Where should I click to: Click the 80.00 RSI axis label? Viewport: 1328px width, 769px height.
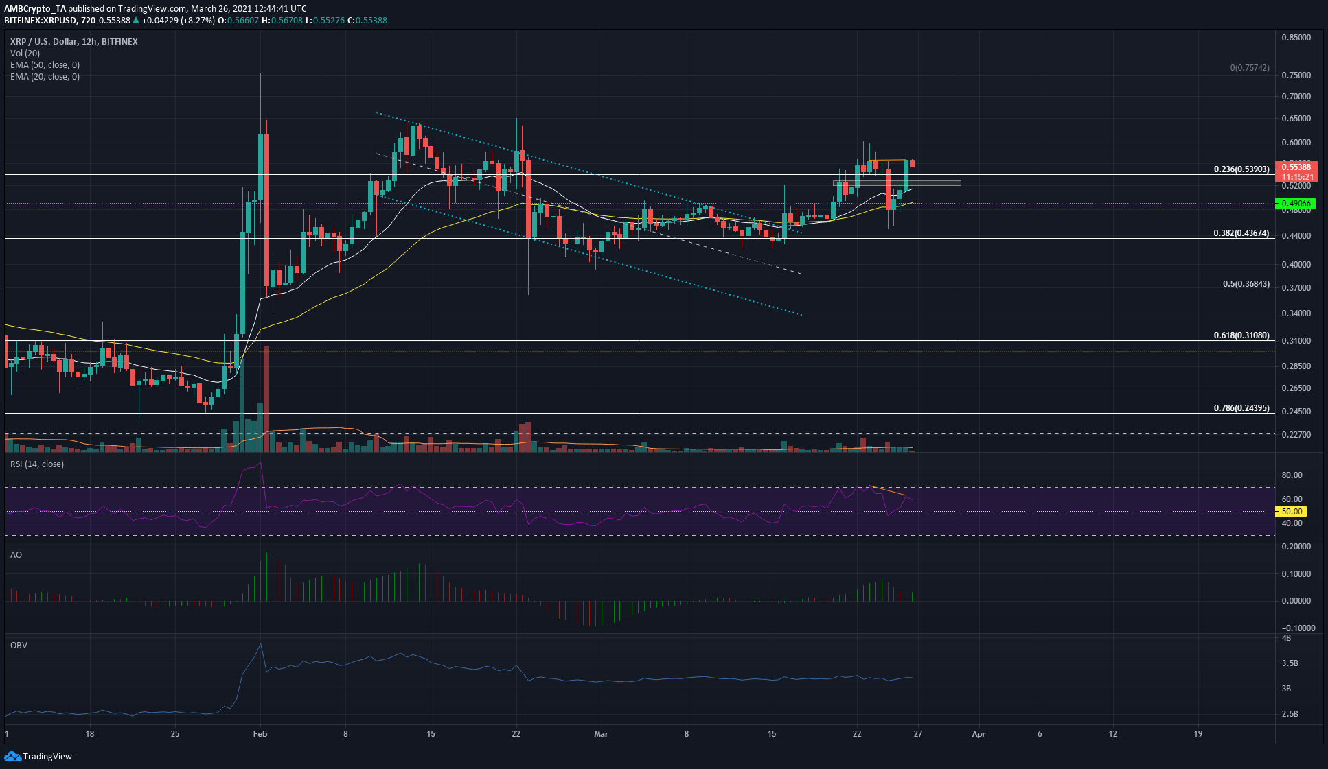click(1292, 475)
